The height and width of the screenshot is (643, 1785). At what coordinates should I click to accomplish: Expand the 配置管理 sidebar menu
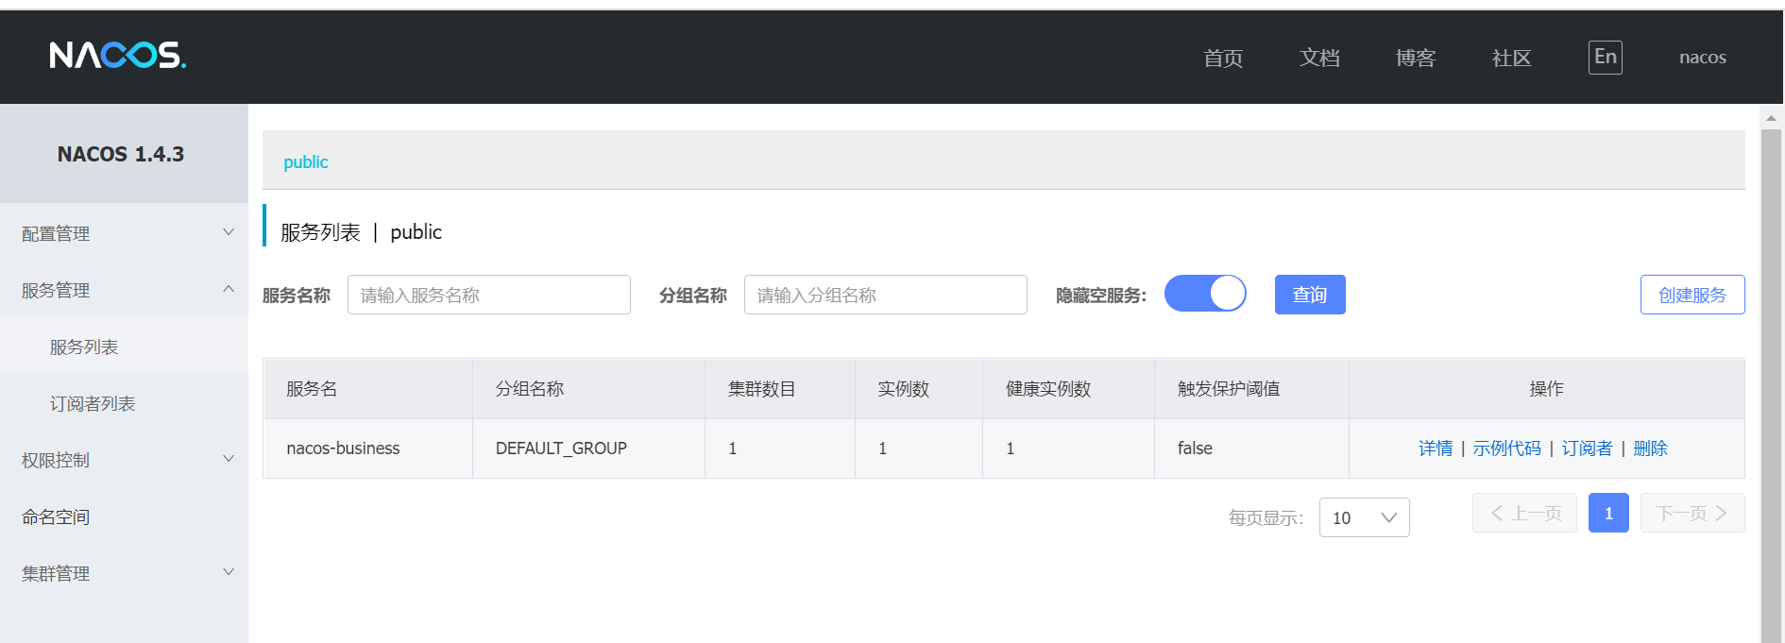[x=124, y=233]
